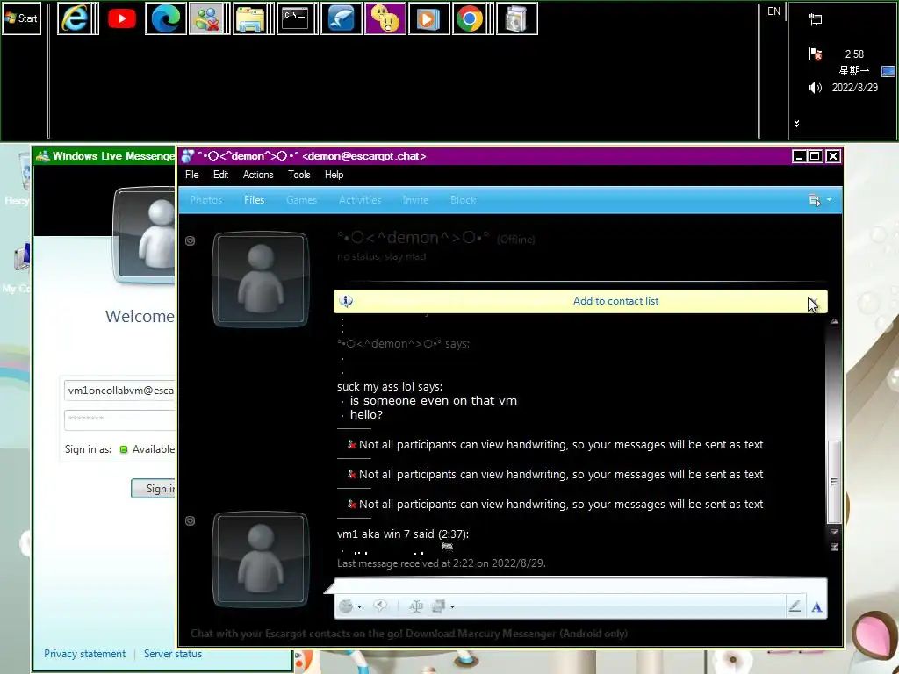Image resolution: width=899 pixels, height=674 pixels.
Task: Open Microsoft Edge from the taskbar
Action: [x=166, y=18]
